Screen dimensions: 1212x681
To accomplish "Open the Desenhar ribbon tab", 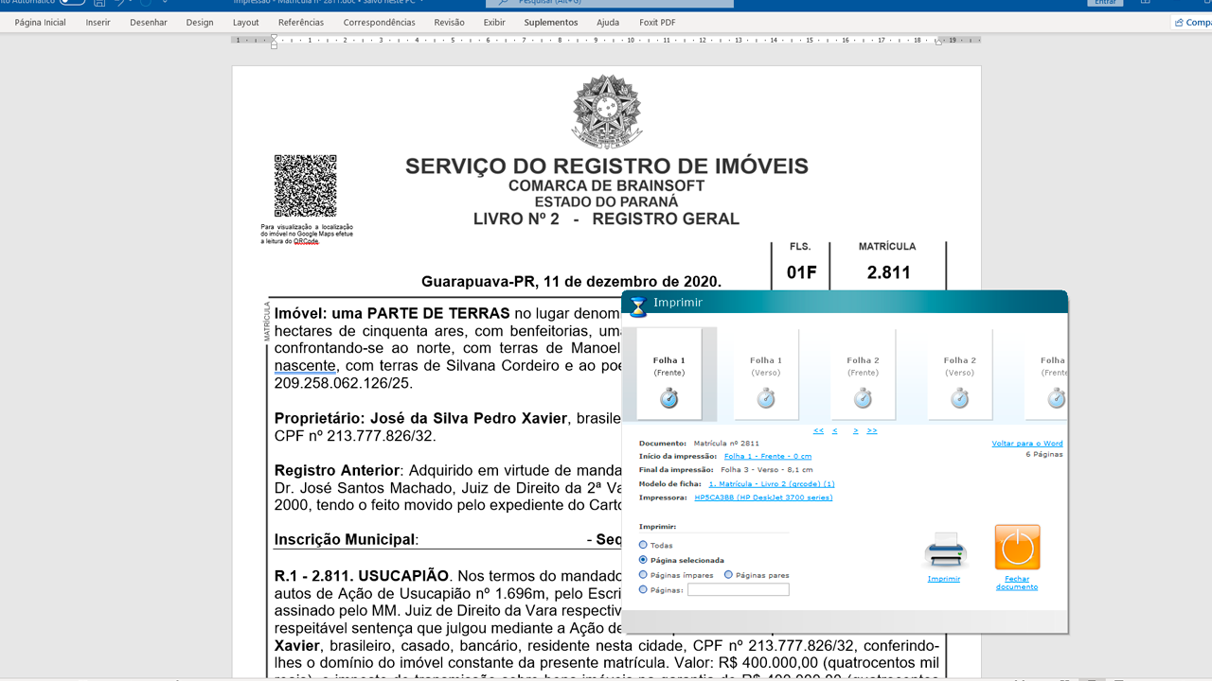I will coord(149,22).
